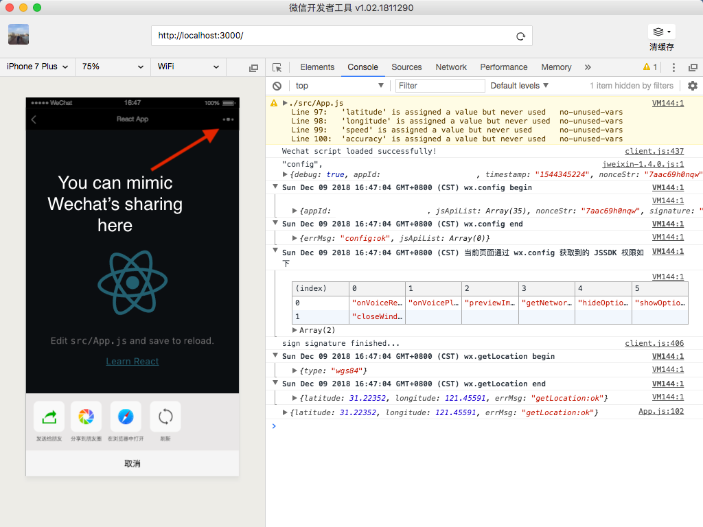Image resolution: width=703 pixels, height=527 pixels.
Task: Open the console settings gear
Action: [x=692, y=85]
